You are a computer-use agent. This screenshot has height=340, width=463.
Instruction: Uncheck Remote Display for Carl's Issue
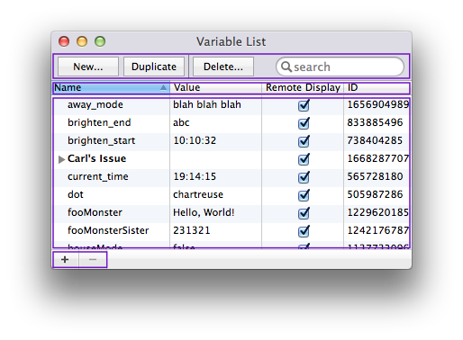coord(304,159)
